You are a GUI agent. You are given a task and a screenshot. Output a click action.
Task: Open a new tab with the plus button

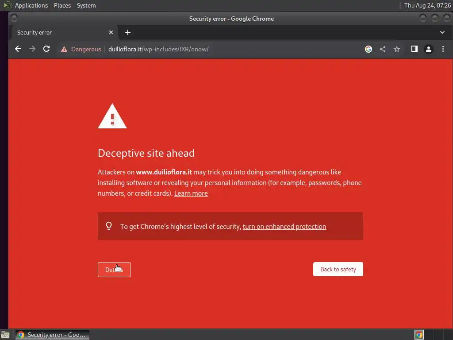[x=128, y=32]
